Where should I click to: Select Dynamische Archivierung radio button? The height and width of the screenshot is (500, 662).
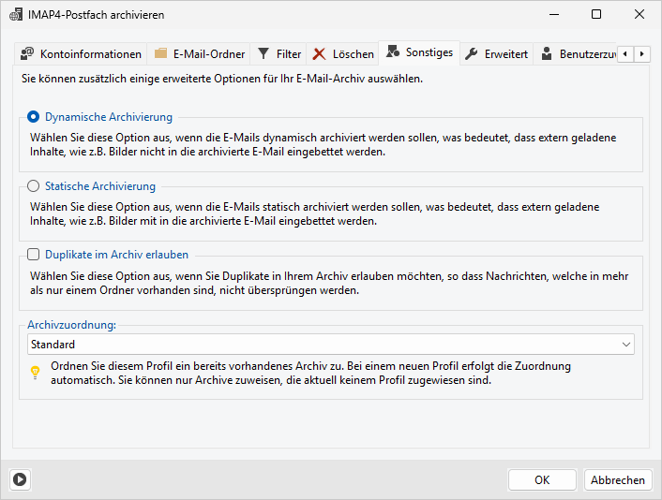pyautogui.click(x=34, y=117)
